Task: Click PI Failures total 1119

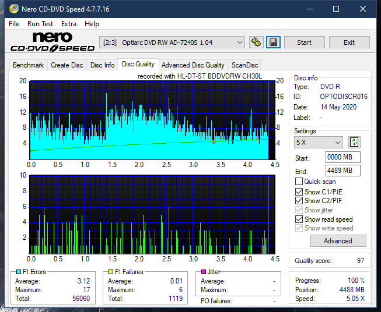Action: click(176, 299)
